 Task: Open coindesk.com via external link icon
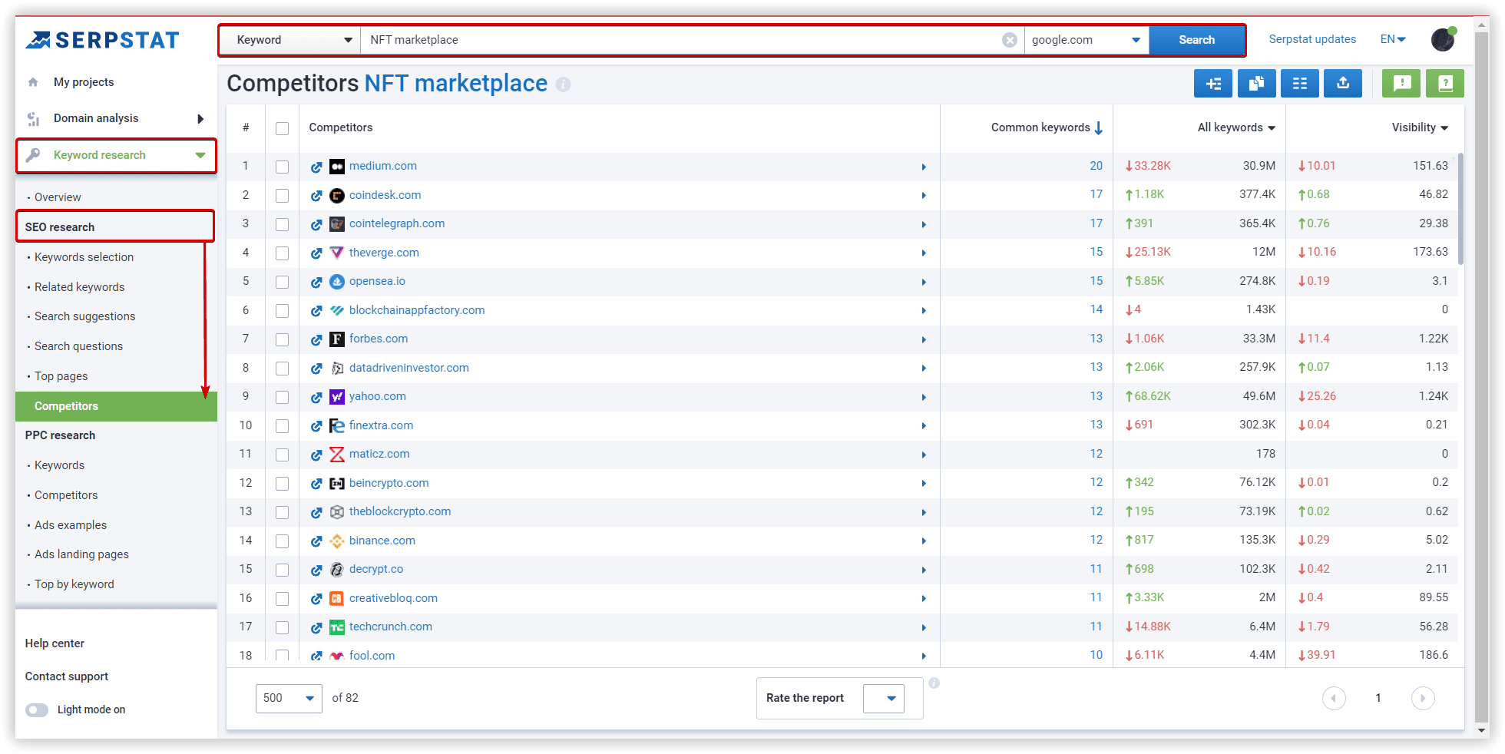pos(316,196)
